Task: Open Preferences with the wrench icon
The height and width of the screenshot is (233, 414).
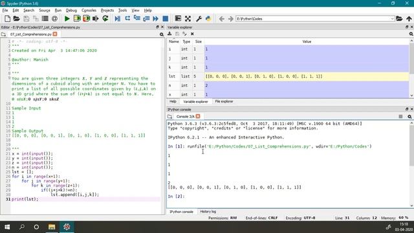Action: coord(199,19)
